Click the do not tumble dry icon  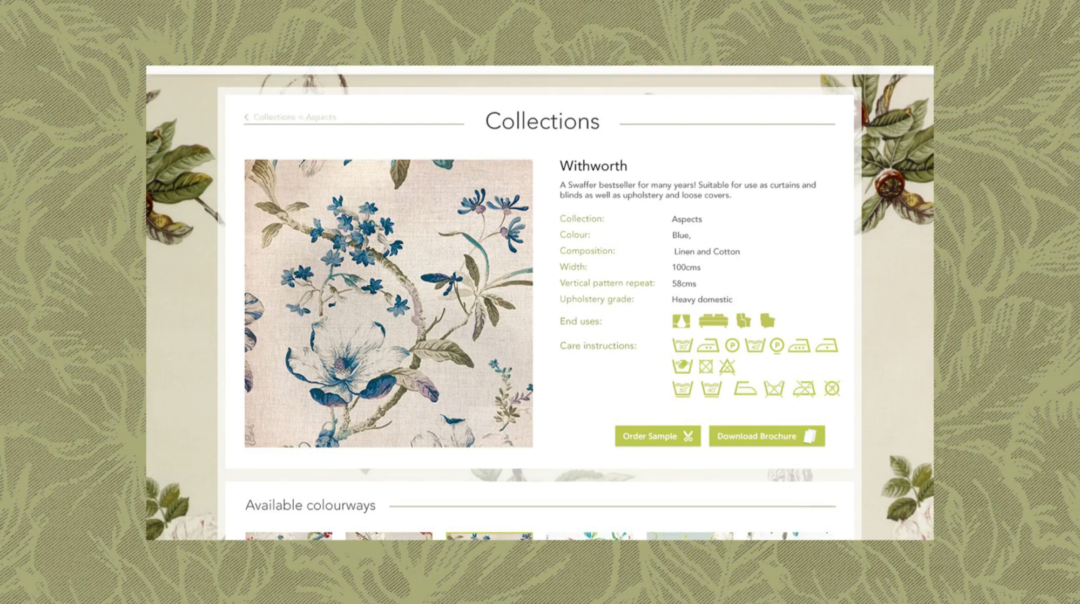(x=706, y=367)
